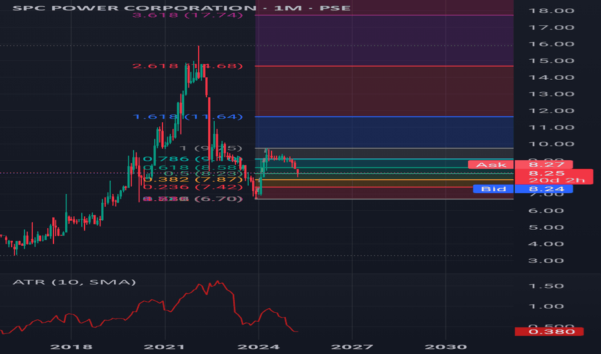Click the 0.380 ATR value tag
This screenshot has width=601, height=354.
[x=549, y=331]
